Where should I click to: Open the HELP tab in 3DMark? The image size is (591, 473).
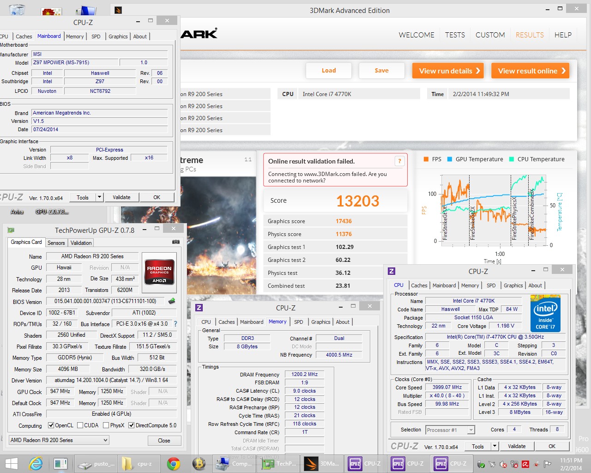click(563, 35)
